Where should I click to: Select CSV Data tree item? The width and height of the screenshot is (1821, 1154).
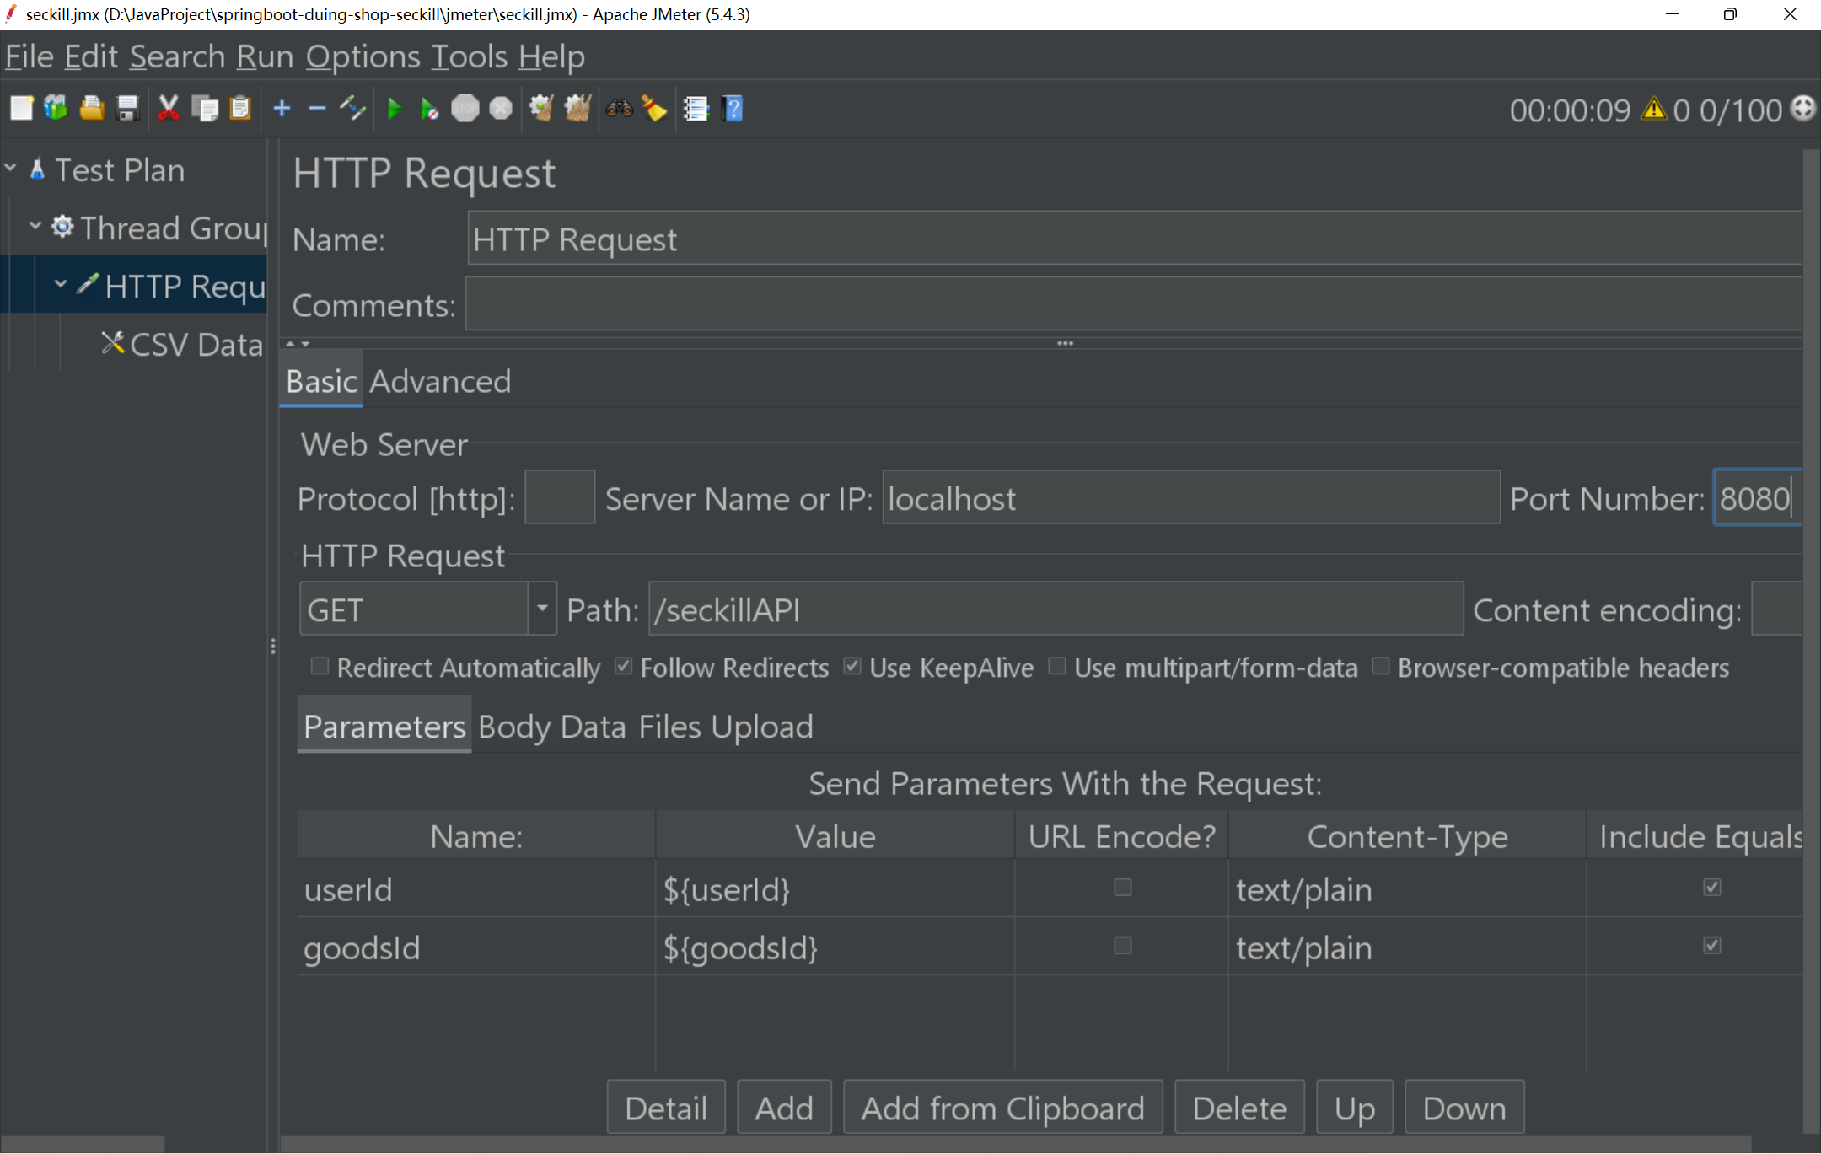pyautogui.click(x=181, y=344)
